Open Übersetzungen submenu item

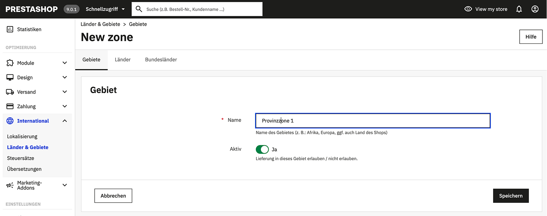[24, 169]
